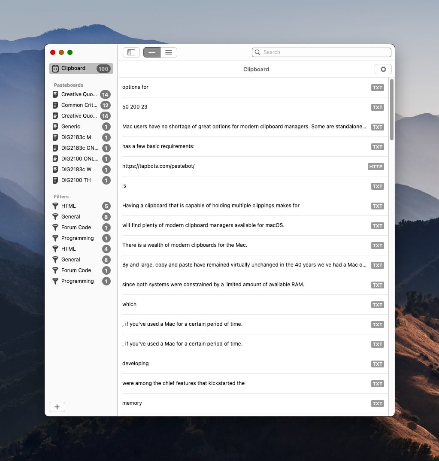Open the Common Crit... pasteboard

point(79,105)
